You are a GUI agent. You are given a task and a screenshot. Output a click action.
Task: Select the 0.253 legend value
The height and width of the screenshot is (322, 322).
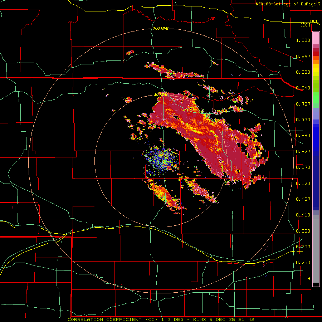click(303, 263)
